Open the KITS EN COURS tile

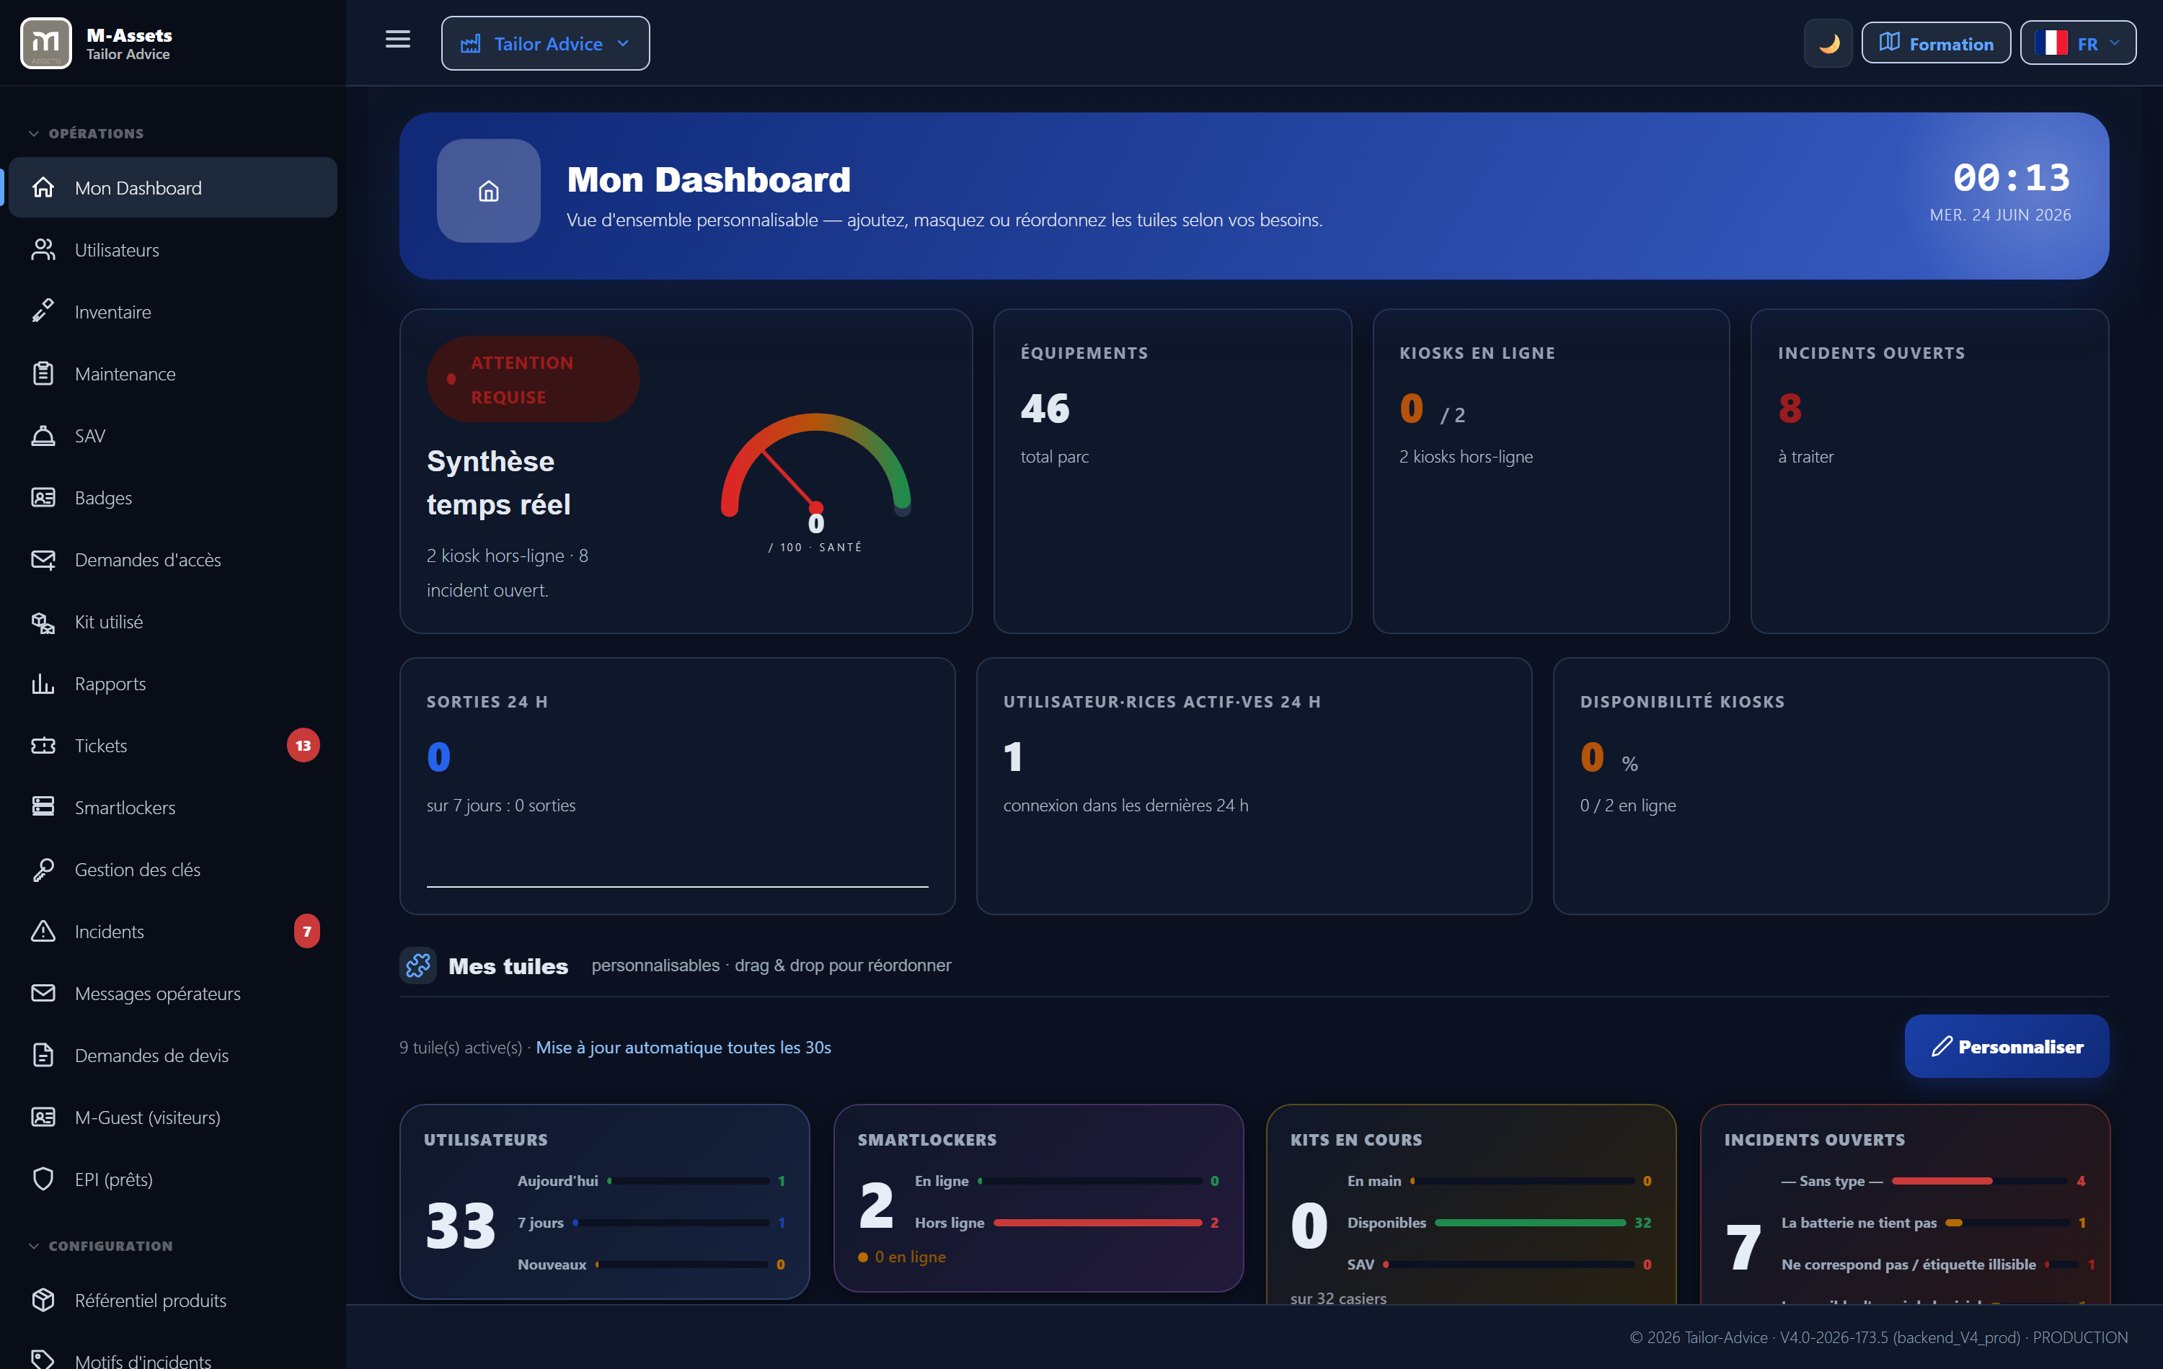pos(1472,1204)
